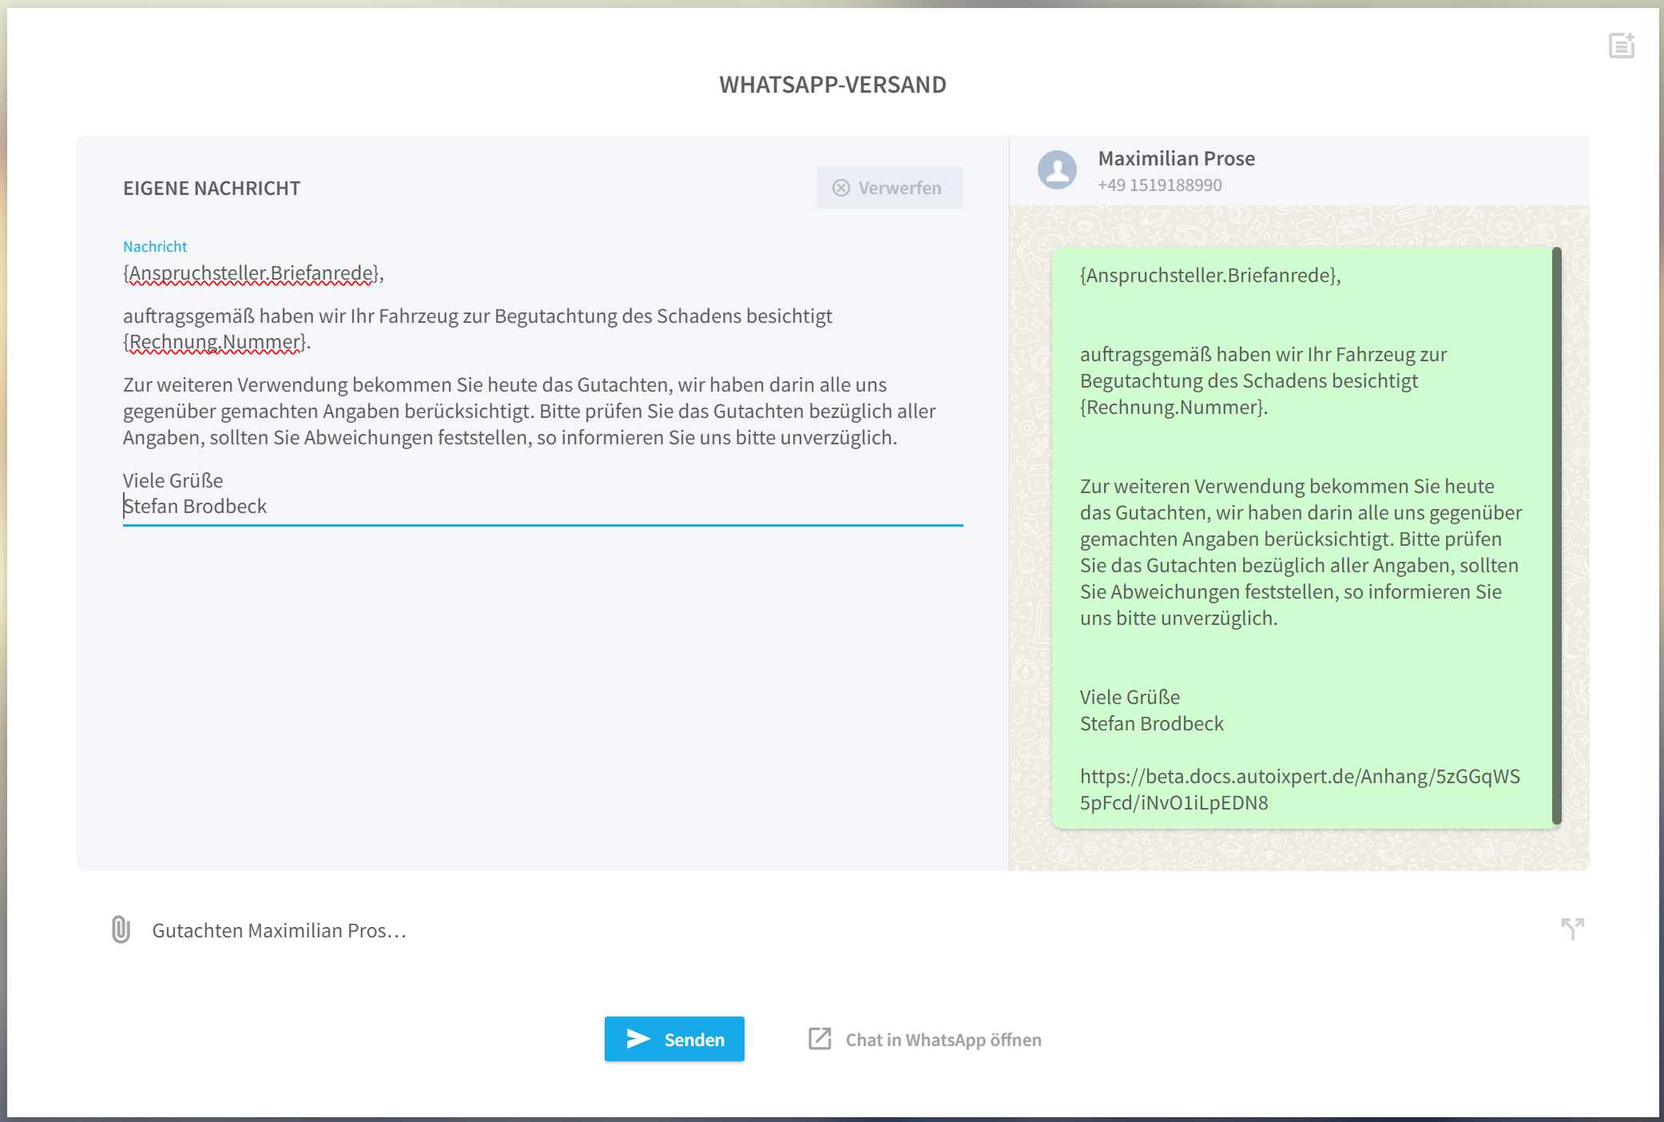Click the Verwerfen discard button
This screenshot has height=1122, width=1664.
click(x=890, y=188)
